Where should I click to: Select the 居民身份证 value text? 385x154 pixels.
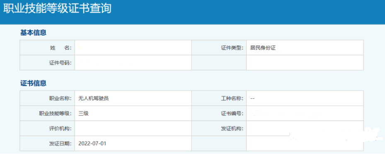click(x=263, y=48)
